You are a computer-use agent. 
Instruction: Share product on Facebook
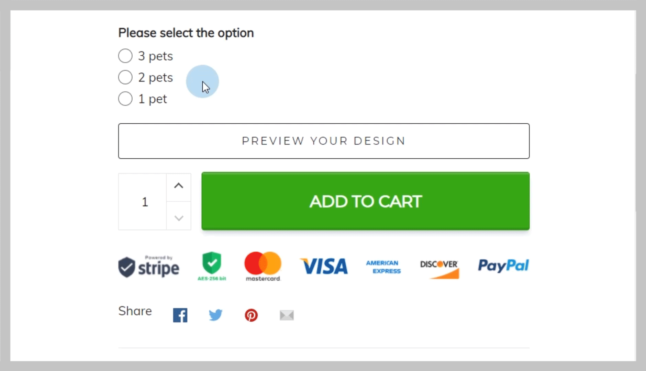(x=180, y=315)
